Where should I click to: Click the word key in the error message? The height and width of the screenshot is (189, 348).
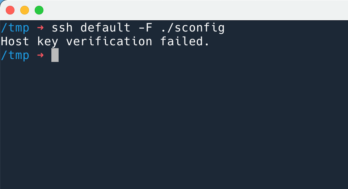click(x=47, y=42)
